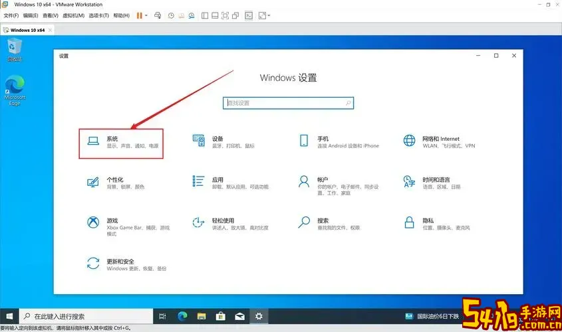Image resolution: width=562 pixels, height=332 pixels.
Task: Open 隐私 settings category
Action: coord(436,224)
